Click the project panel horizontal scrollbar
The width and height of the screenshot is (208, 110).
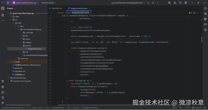click(x=18, y=105)
